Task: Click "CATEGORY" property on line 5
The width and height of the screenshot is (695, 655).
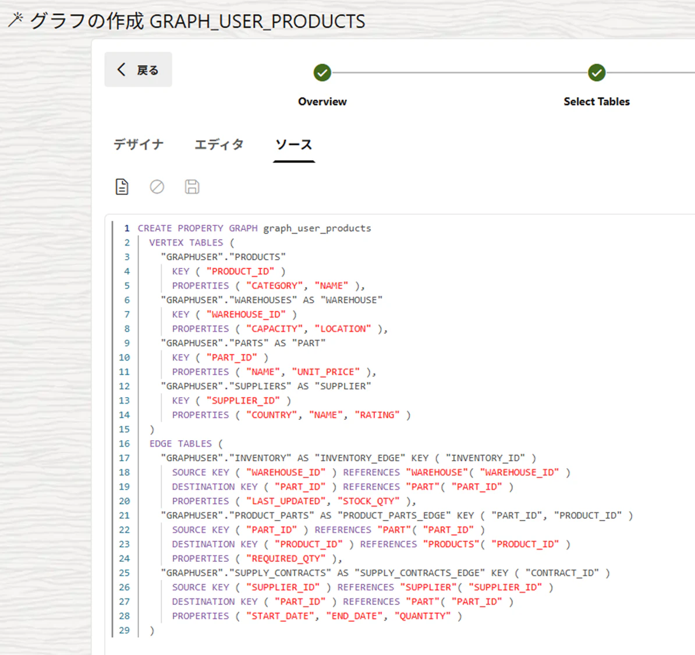Action: 274,286
